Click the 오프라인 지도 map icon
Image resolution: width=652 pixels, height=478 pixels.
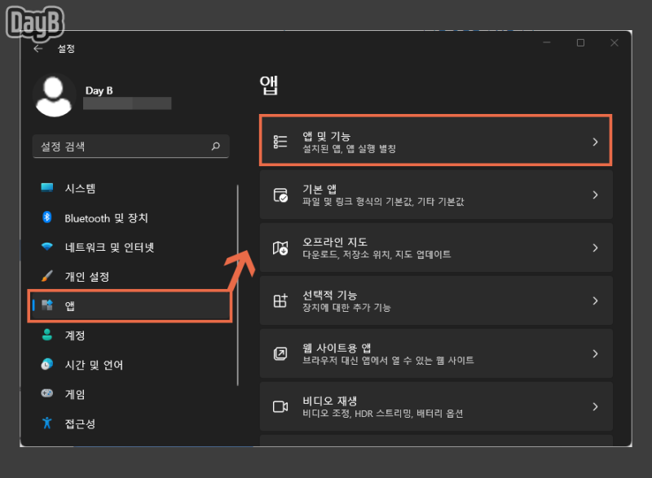280,248
